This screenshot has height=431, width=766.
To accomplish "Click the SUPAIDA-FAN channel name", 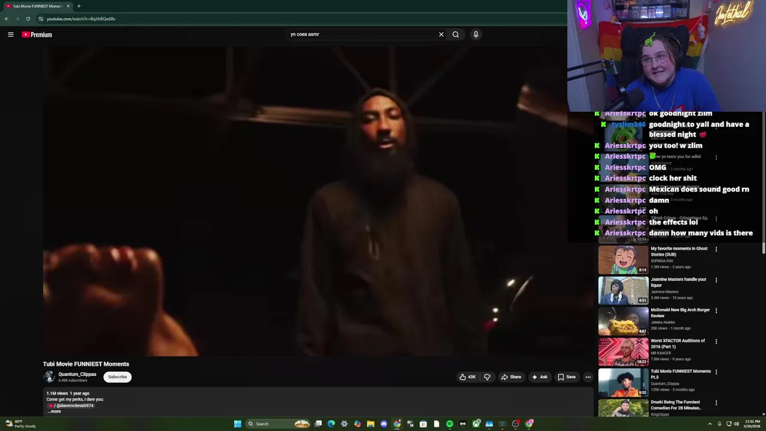I will pyautogui.click(x=662, y=261).
